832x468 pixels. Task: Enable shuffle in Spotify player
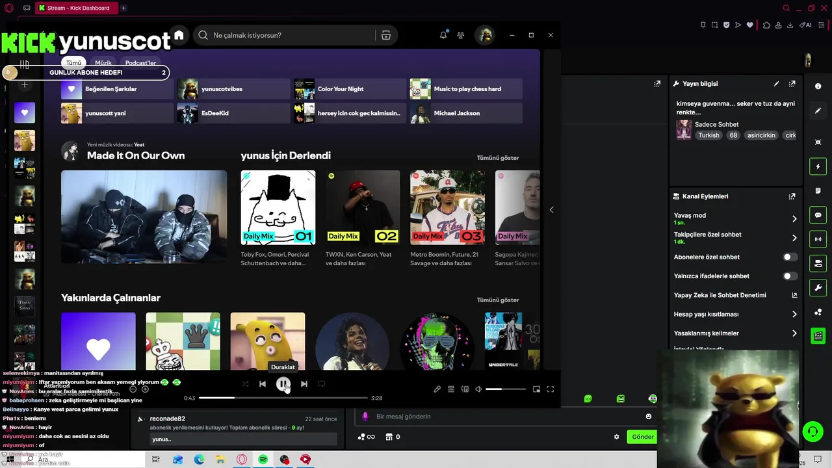click(245, 384)
